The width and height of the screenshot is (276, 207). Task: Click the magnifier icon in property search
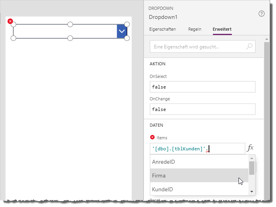point(249,46)
